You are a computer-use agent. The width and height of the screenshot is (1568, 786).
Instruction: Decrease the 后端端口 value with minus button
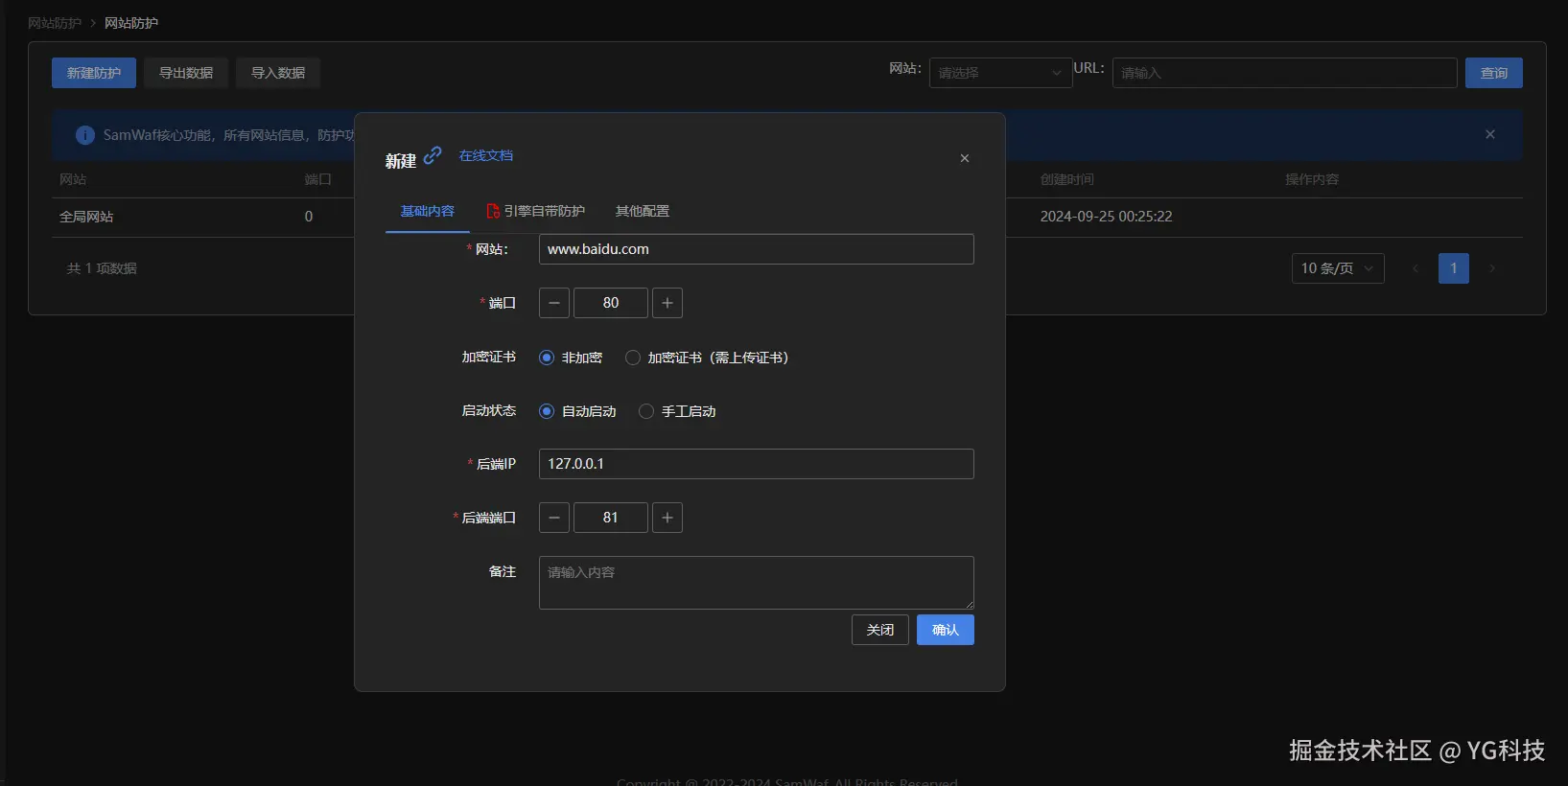click(x=554, y=518)
